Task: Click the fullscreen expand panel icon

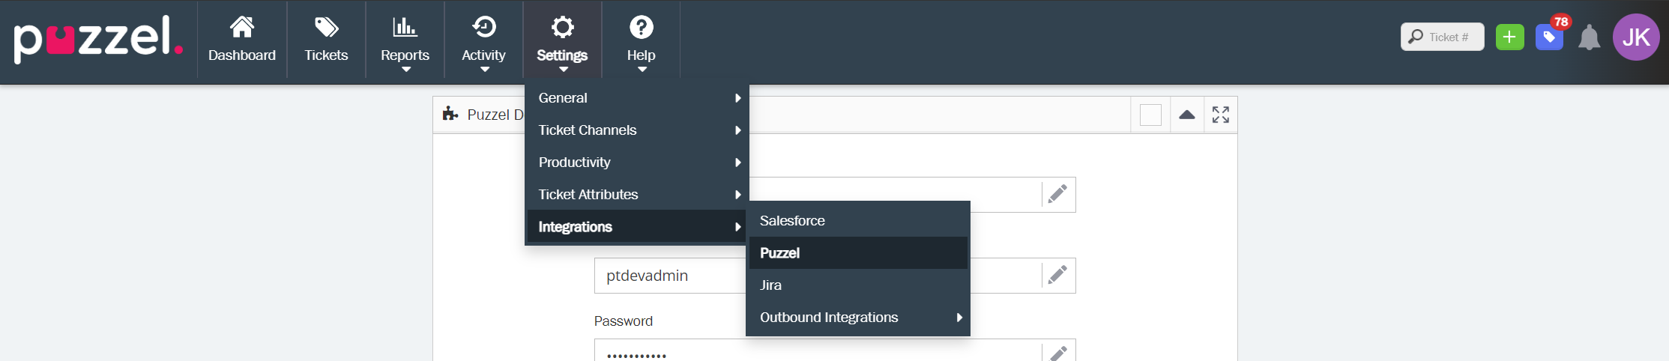Action: (1220, 115)
